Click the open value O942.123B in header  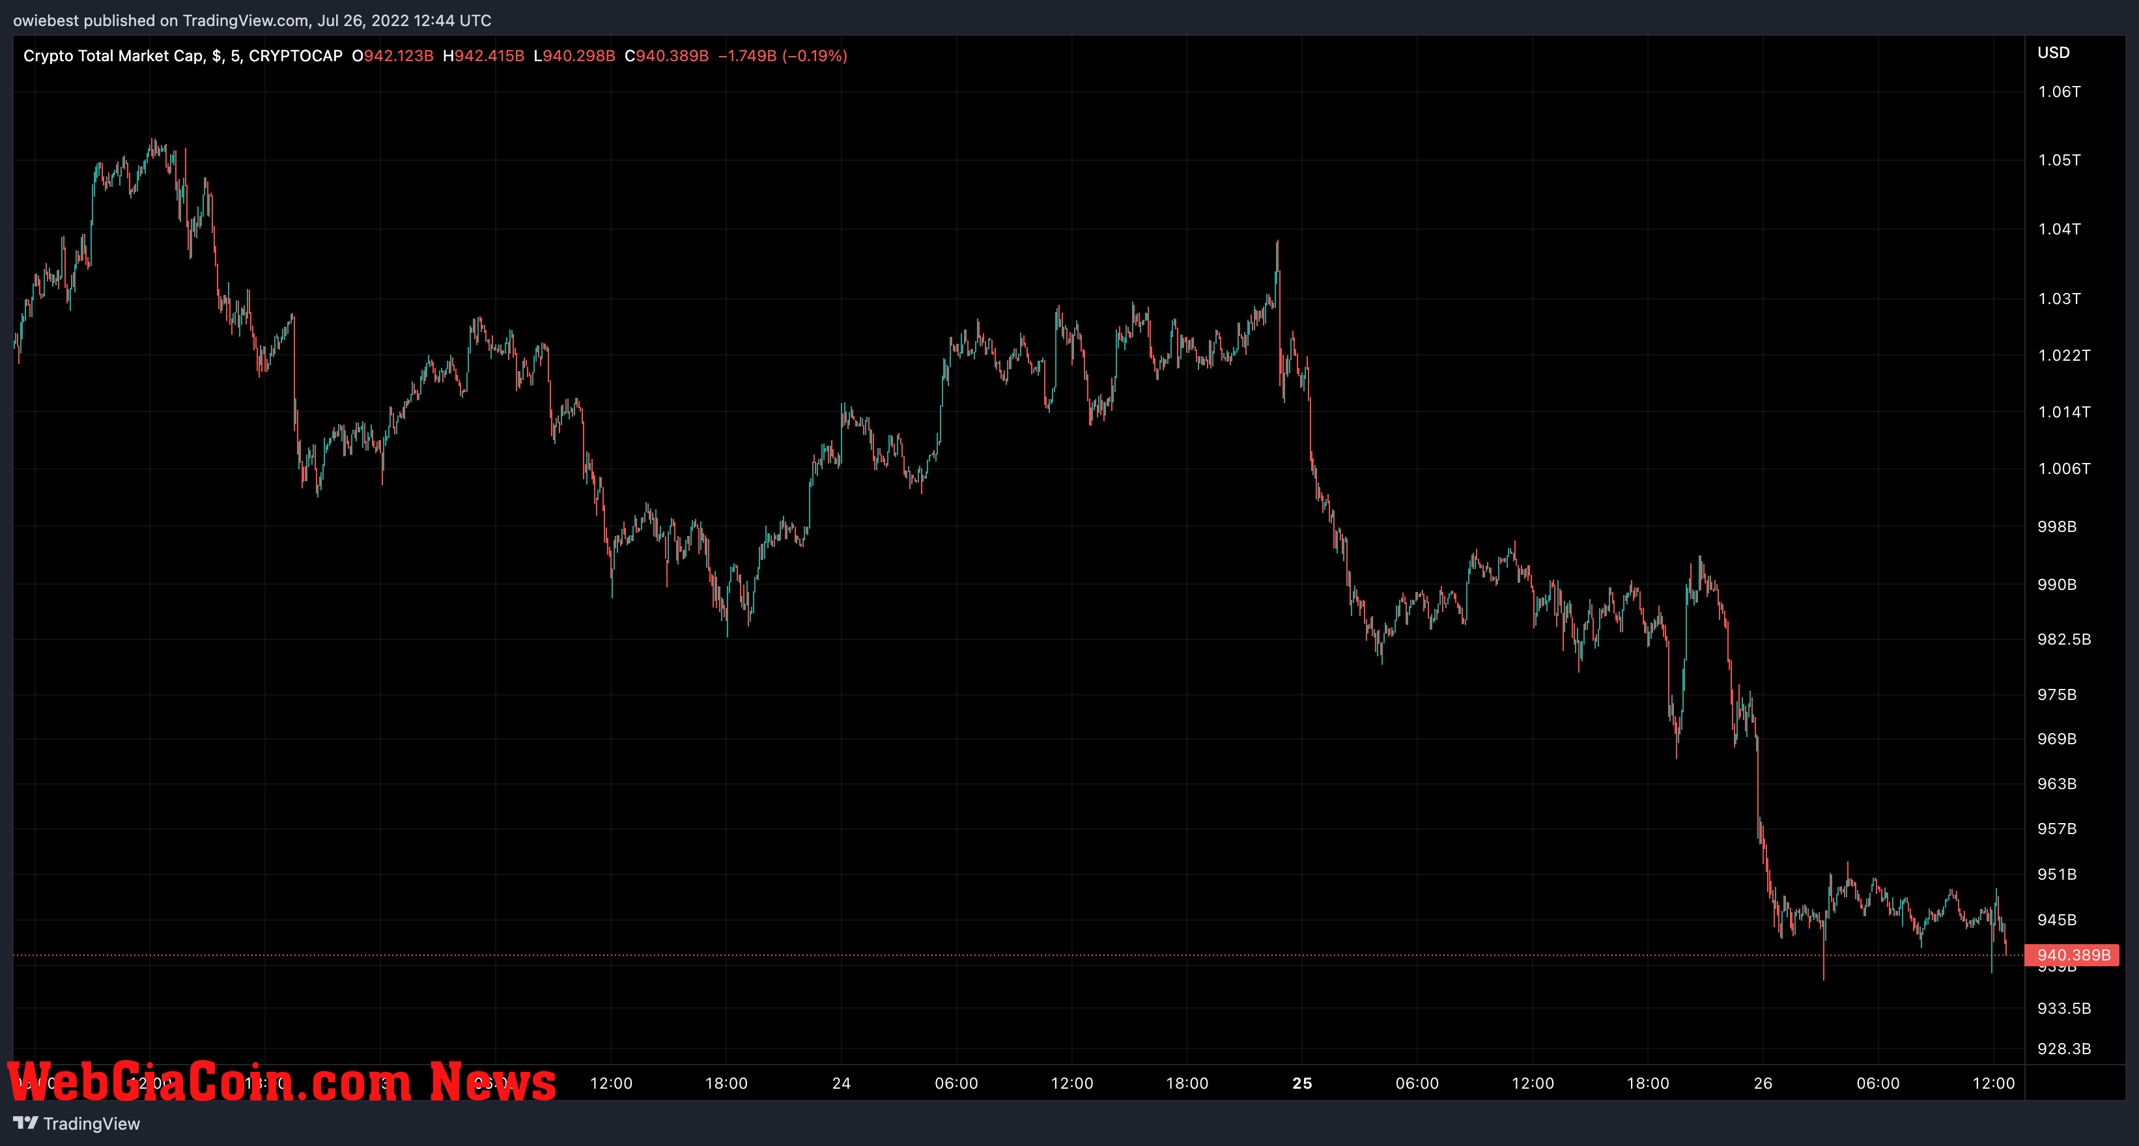393,55
